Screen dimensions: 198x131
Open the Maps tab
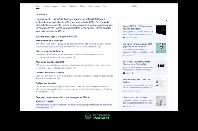[x=82, y=6]
